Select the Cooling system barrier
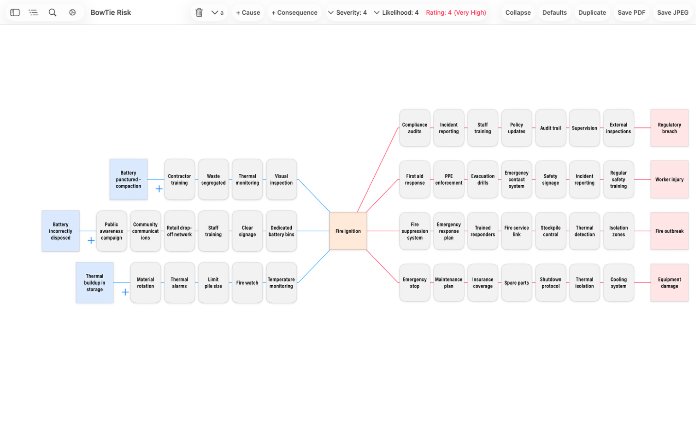696x437 pixels. pos(618,283)
